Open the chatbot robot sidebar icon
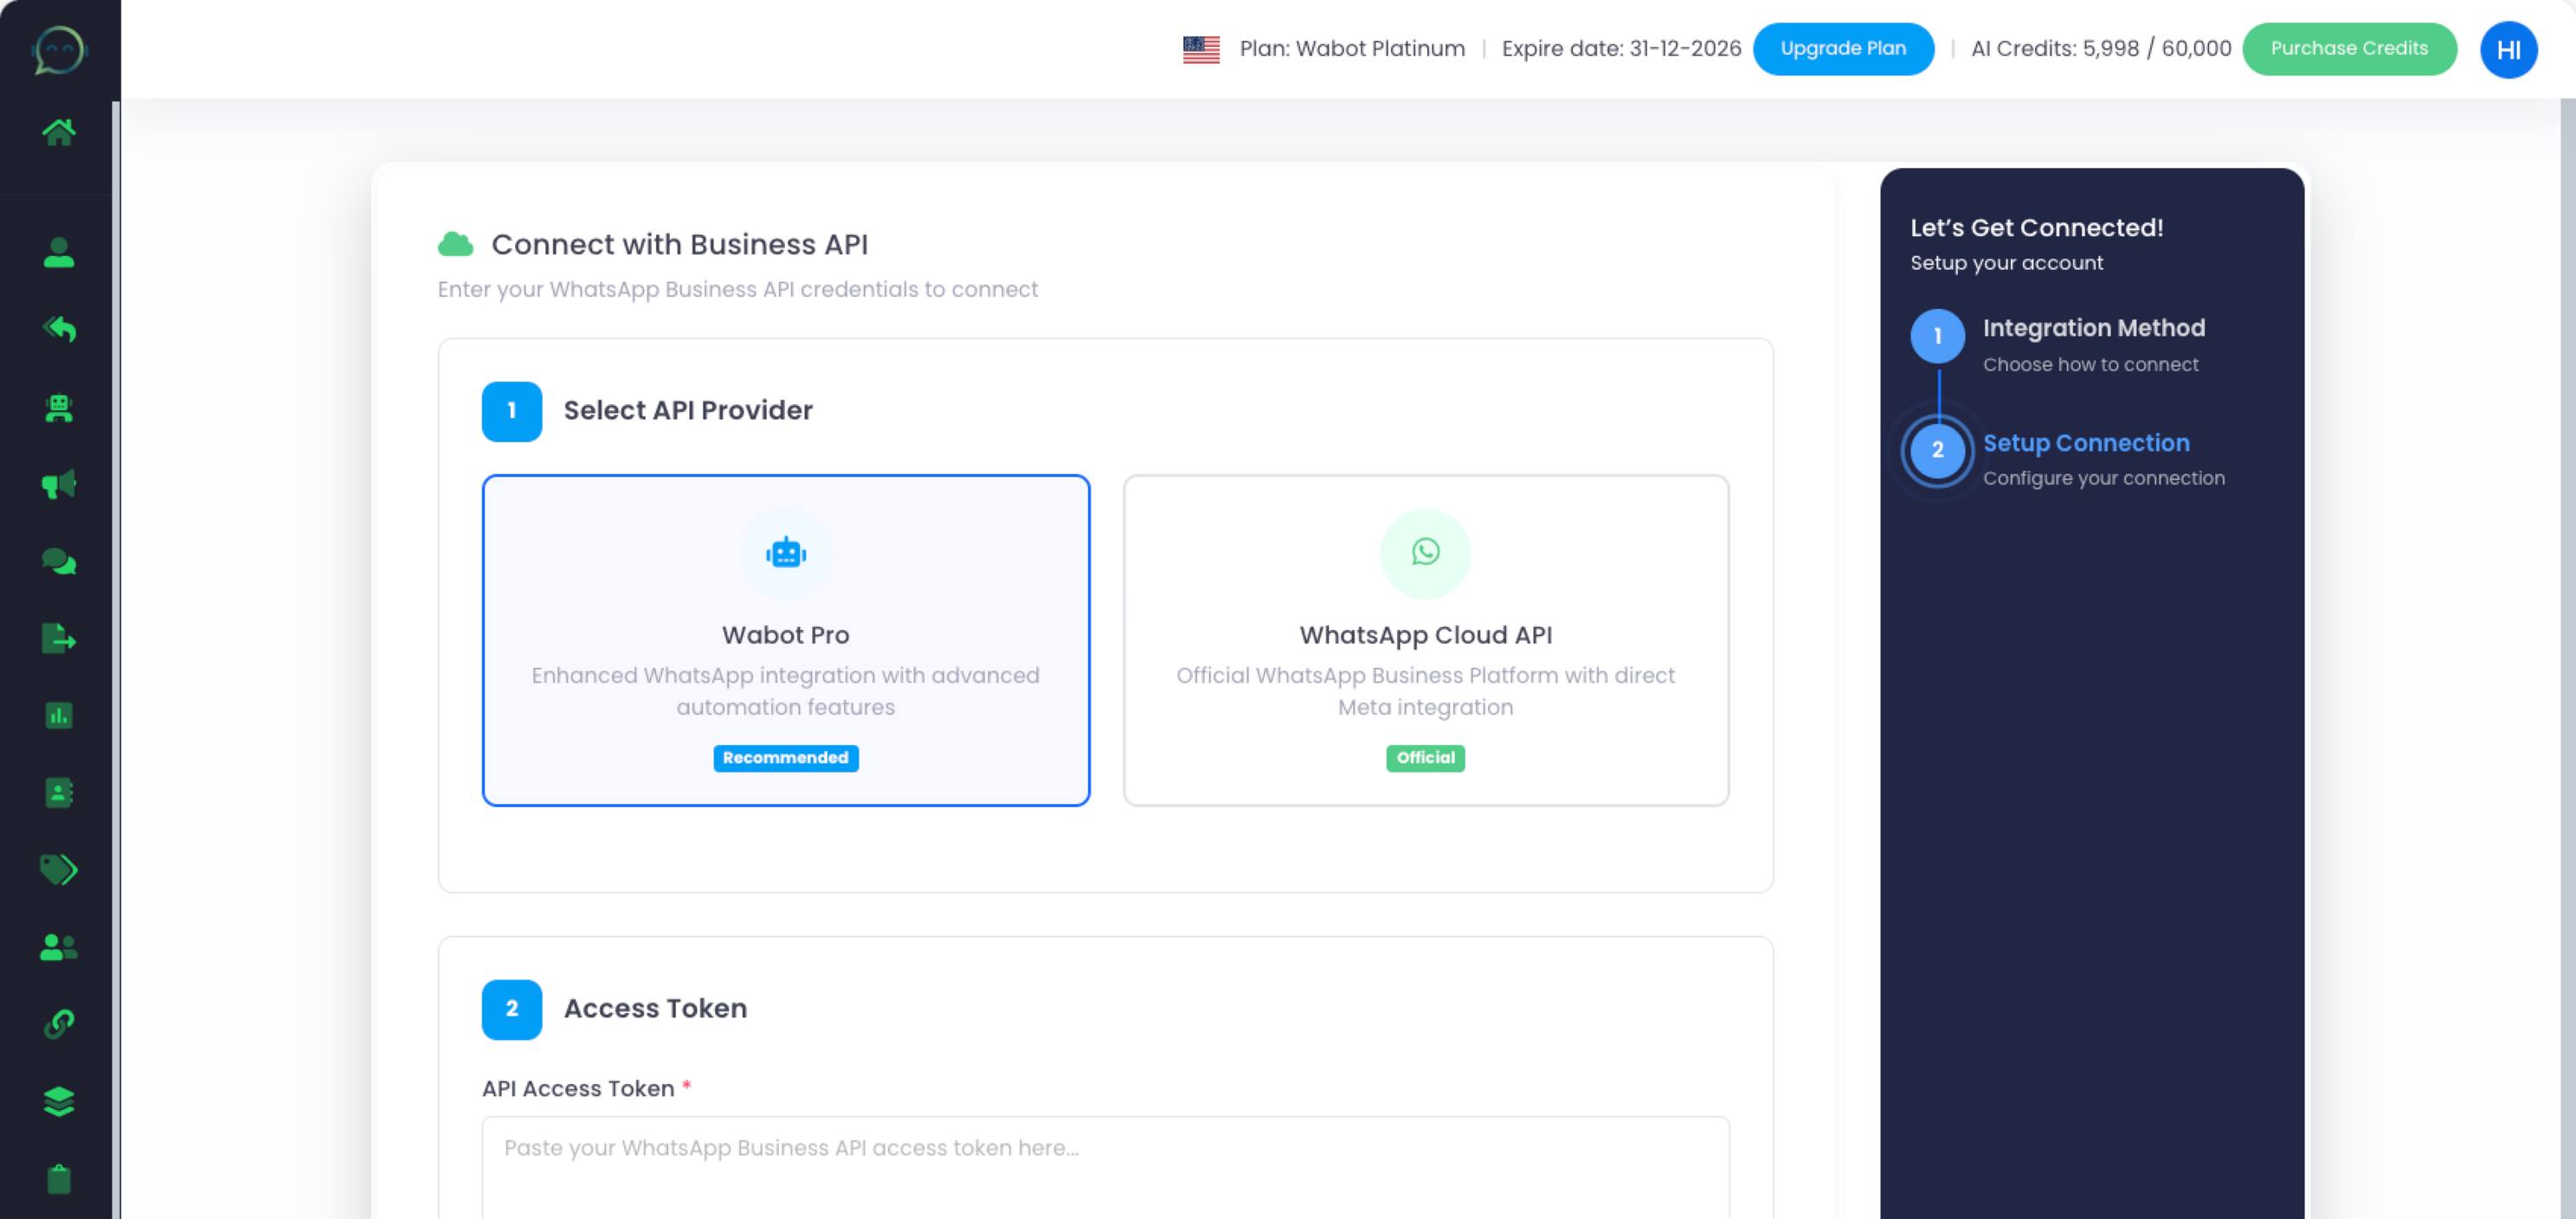The image size is (2576, 1219). pyautogui.click(x=59, y=407)
